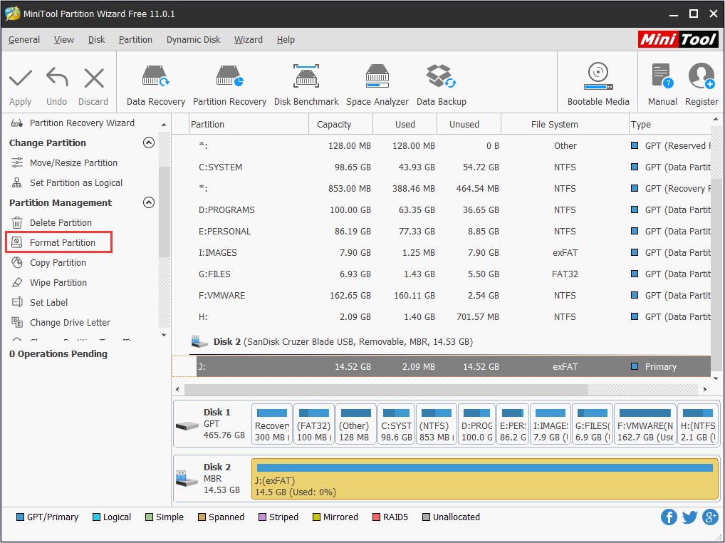725x543 pixels.
Task: Click the Type column header
Action: (670, 125)
